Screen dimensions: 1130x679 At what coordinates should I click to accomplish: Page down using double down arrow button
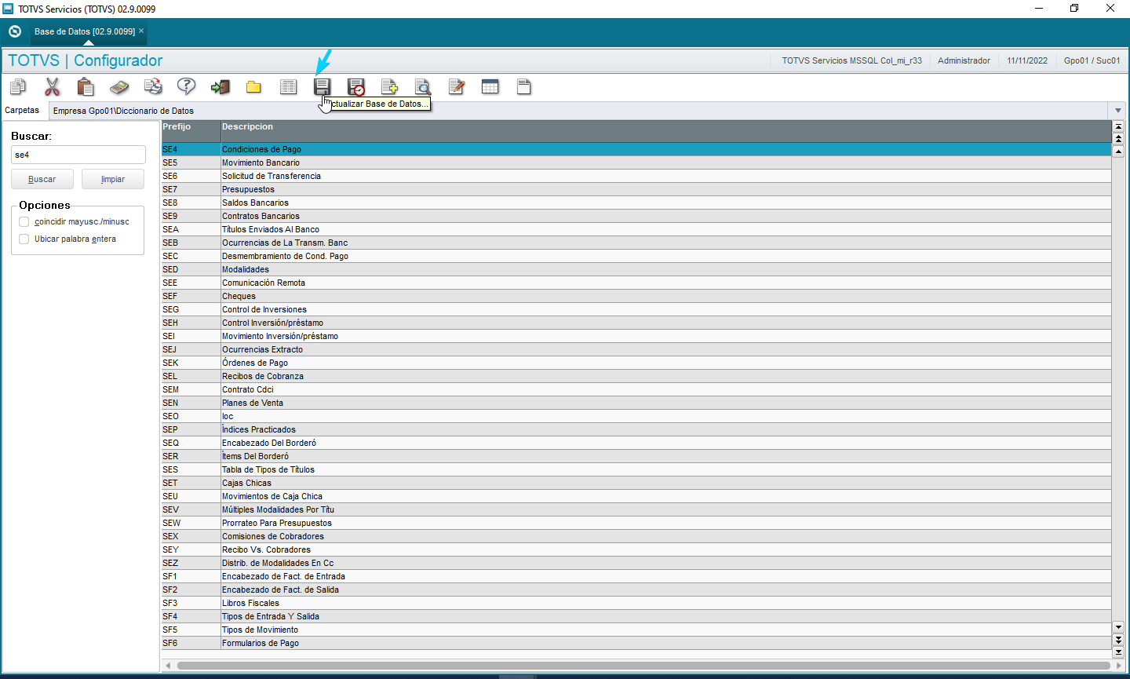point(1118,640)
